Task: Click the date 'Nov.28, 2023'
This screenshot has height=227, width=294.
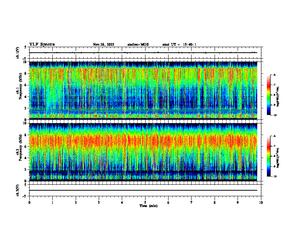Action: click(x=104, y=45)
